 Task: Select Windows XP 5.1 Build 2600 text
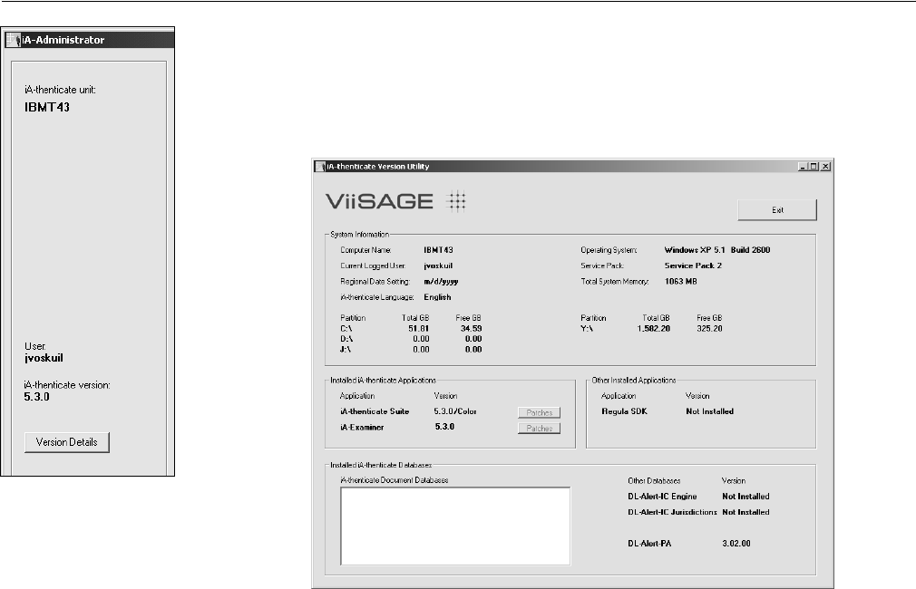[x=717, y=250]
